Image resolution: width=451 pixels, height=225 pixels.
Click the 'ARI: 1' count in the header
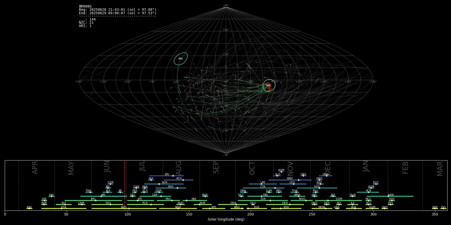tap(85, 26)
